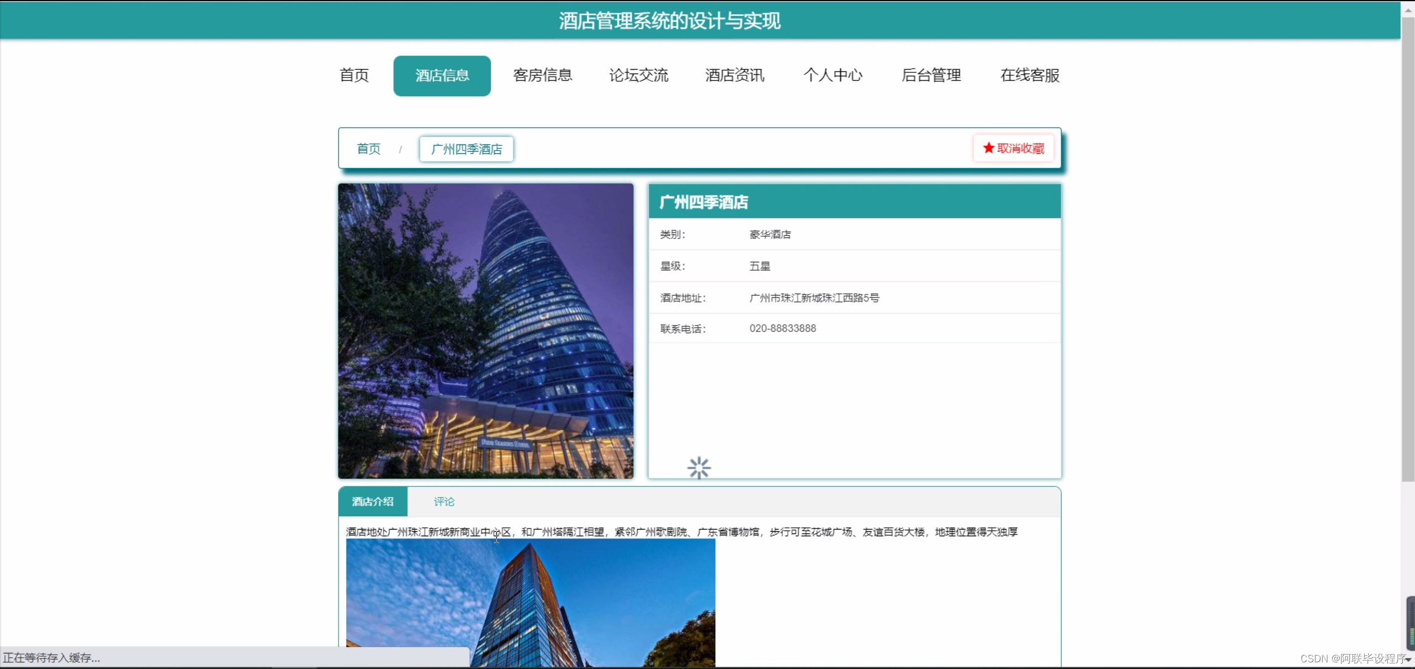1415x669 pixels.
Task: Switch to the 酒店介绍 tab
Action: point(372,501)
